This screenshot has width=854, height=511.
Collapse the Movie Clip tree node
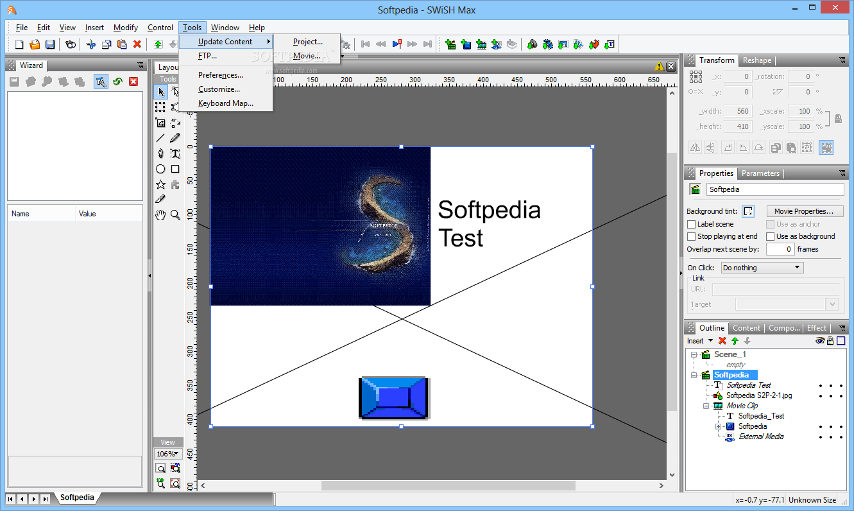[706, 406]
